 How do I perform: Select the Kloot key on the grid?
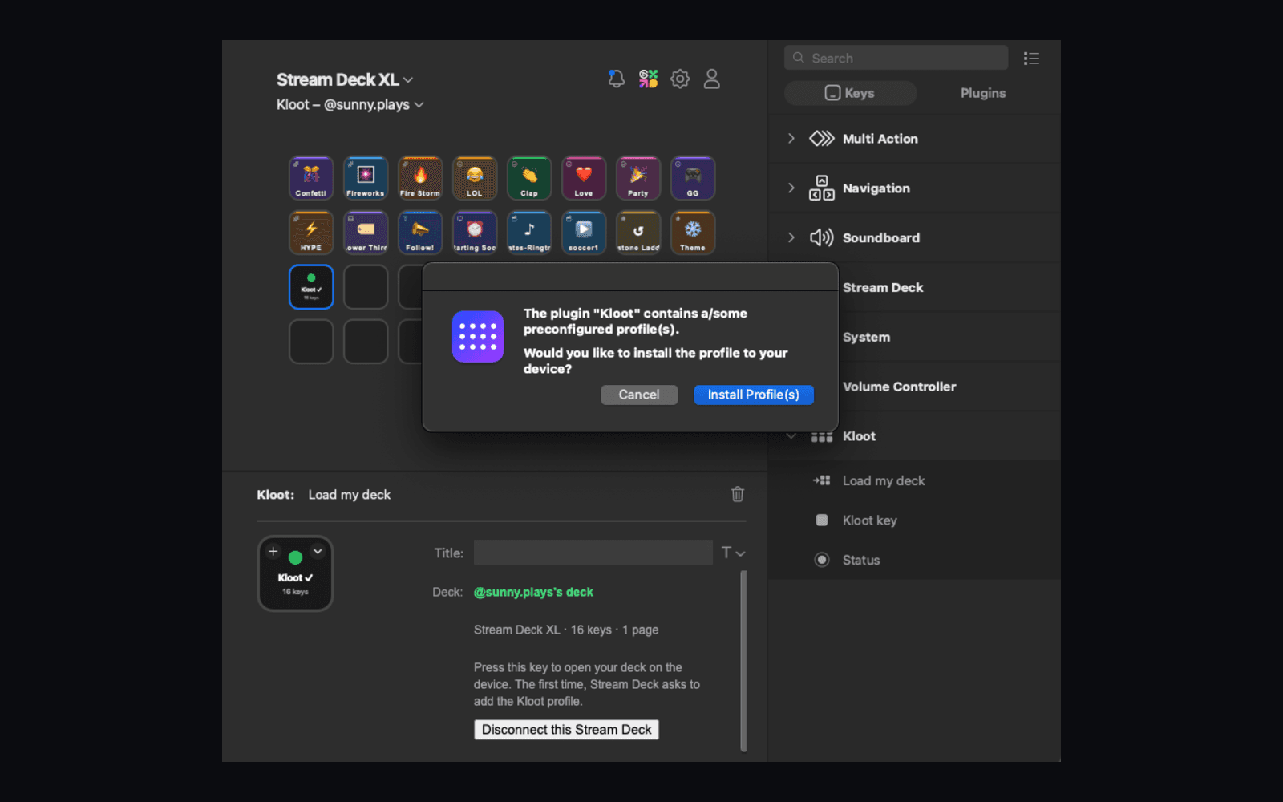pos(311,287)
